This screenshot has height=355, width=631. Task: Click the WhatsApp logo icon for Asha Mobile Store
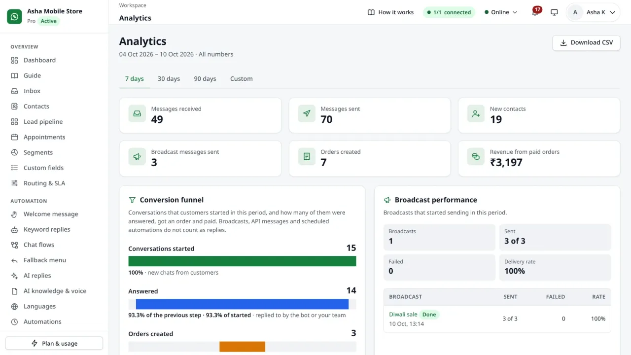tap(15, 16)
